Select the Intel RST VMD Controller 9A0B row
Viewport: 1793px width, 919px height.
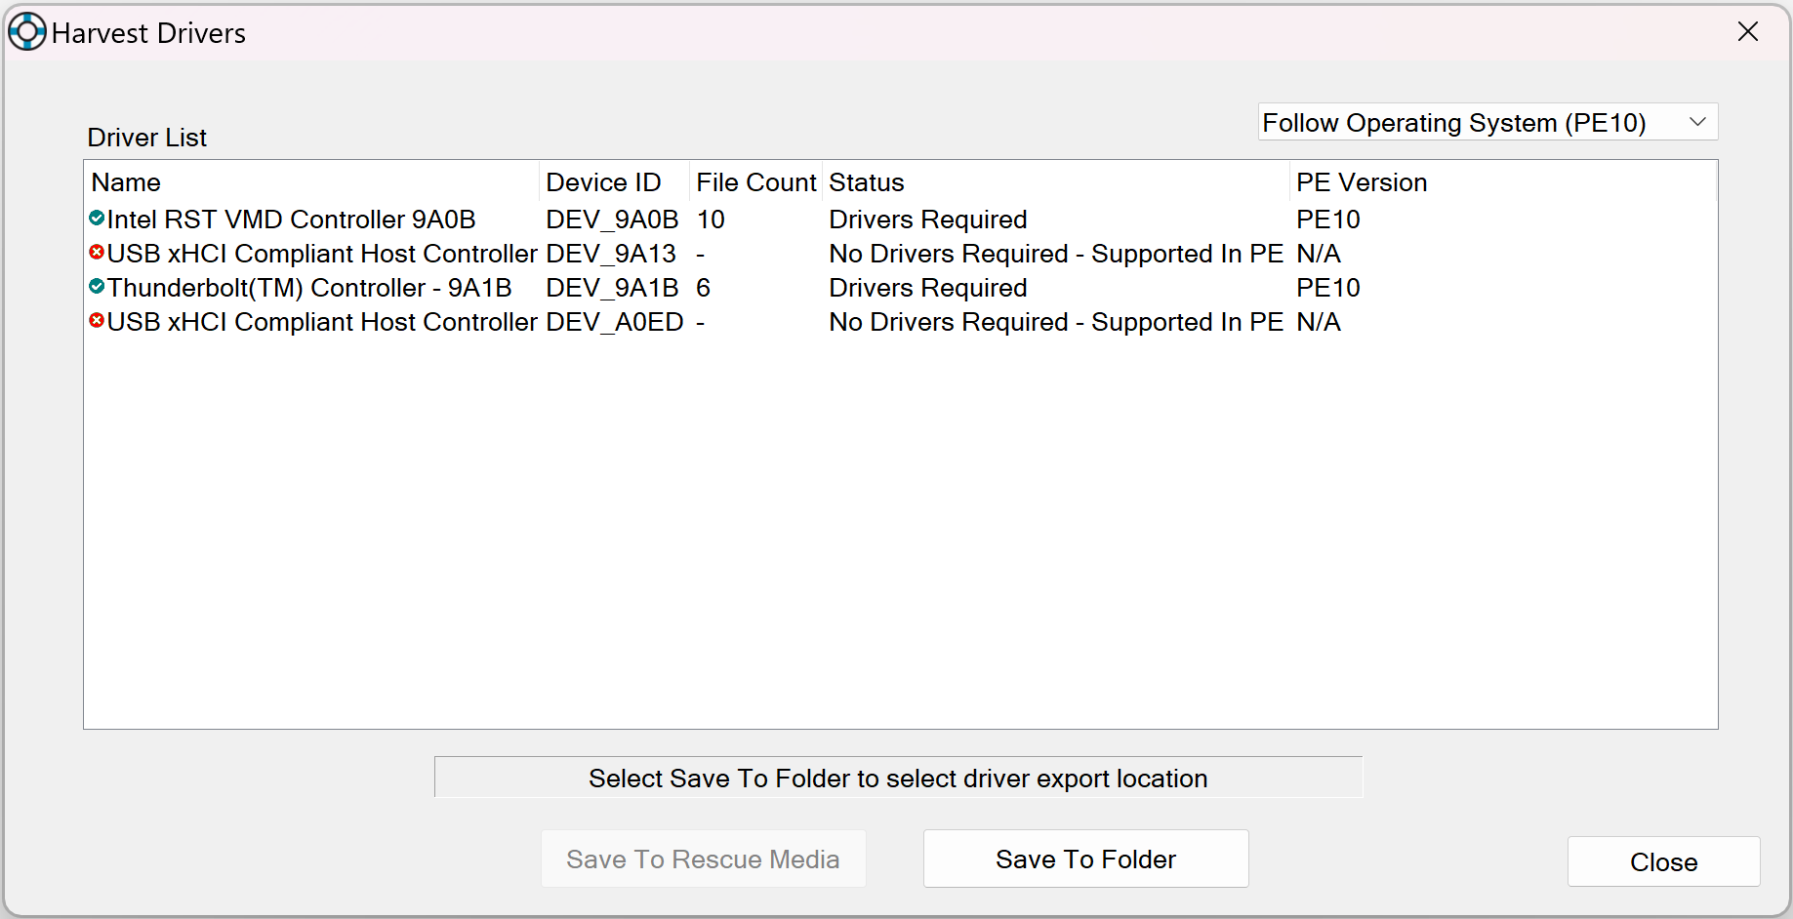pyautogui.click(x=291, y=220)
